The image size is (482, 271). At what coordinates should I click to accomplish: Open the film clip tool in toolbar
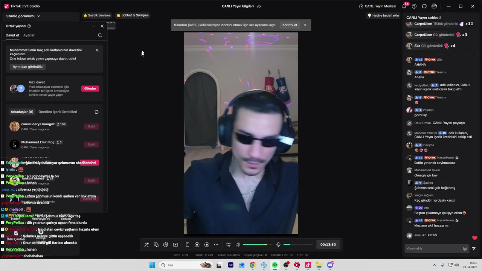click(175, 245)
